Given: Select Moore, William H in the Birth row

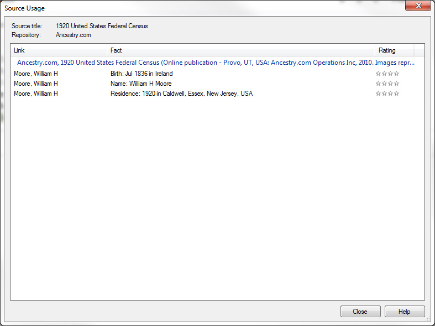Looking at the screenshot, I should [x=36, y=74].
